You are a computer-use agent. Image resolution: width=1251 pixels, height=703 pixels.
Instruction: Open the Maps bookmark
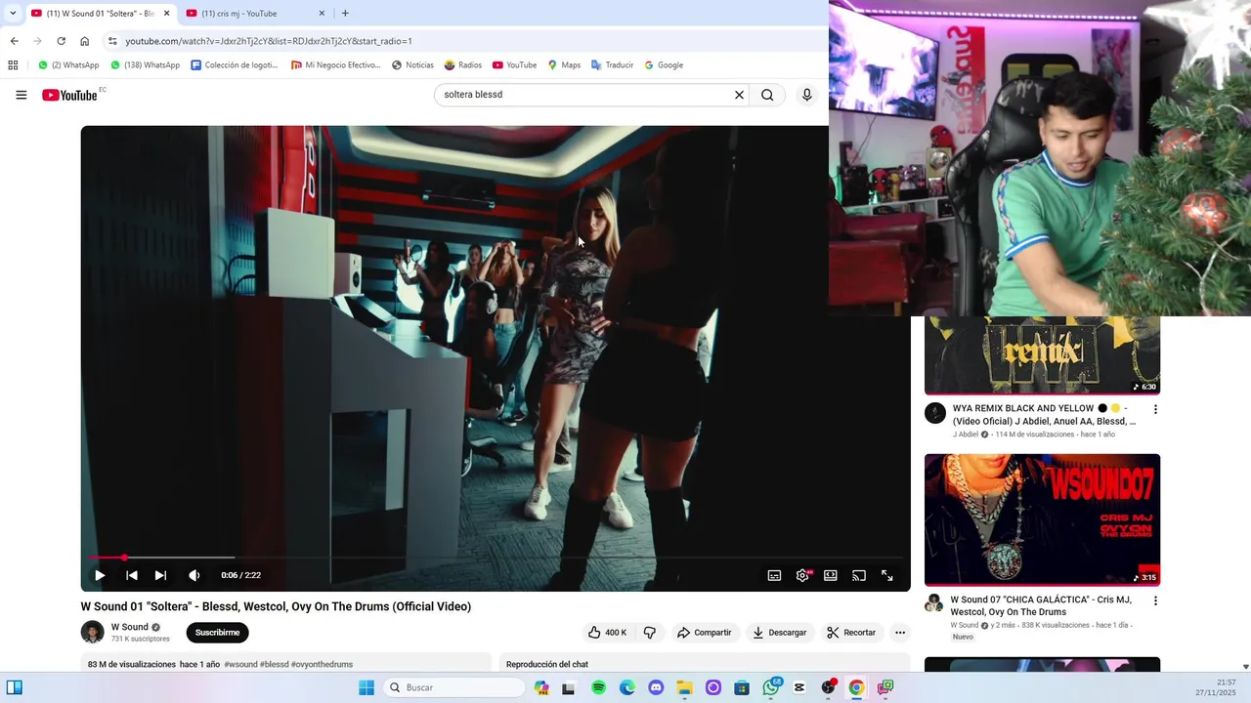tap(564, 65)
